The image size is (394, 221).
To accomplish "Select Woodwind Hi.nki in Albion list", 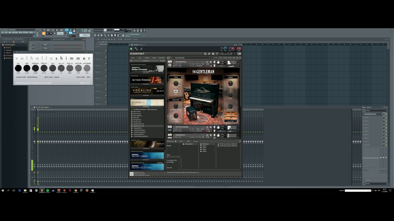I will pyautogui.click(x=138, y=124).
